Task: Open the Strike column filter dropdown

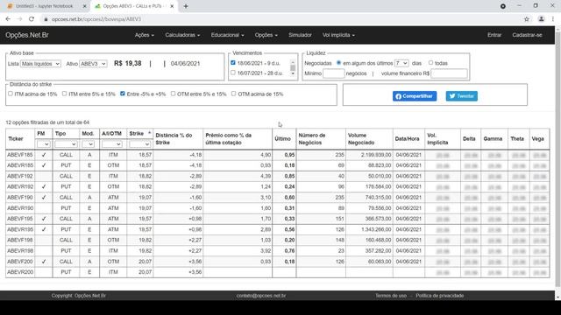Action: coord(139,143)
